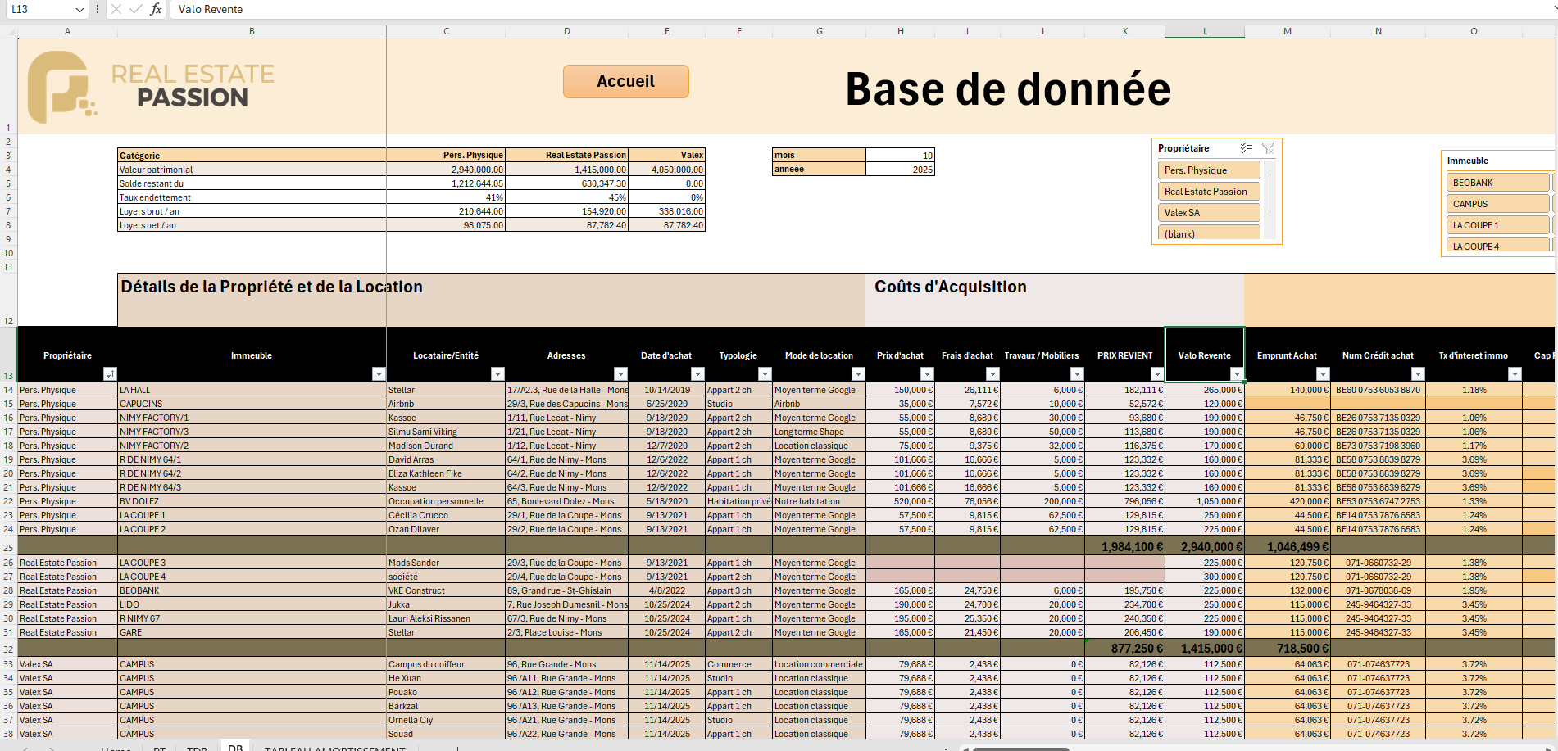The width and height of the screenshot is (1558, 751).
Task: Clear the filter on the Propriétaire slicer
Action: coord(1268,148)
